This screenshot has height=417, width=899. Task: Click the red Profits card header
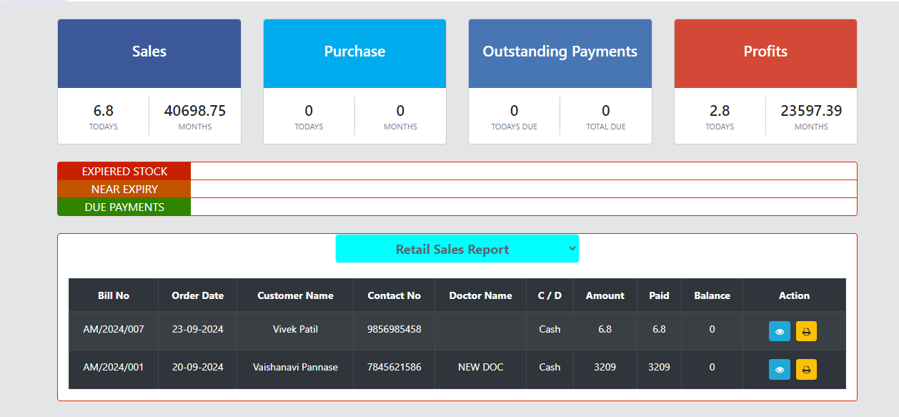click(x=765, y=52)
